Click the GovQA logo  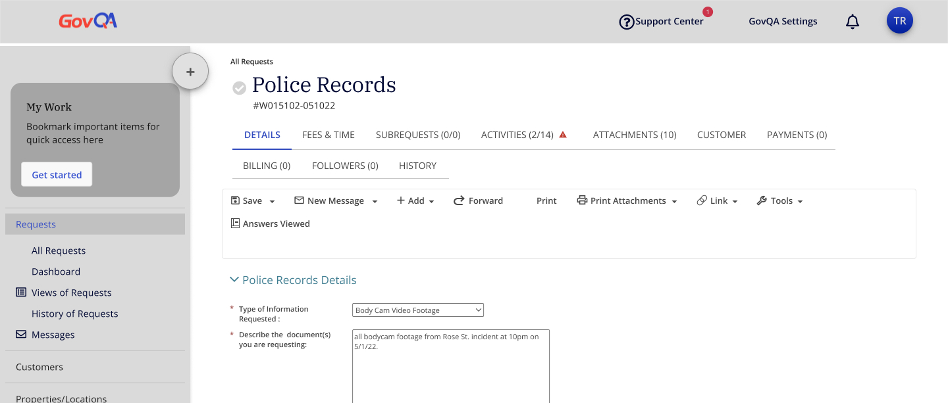tap(88, 21)
